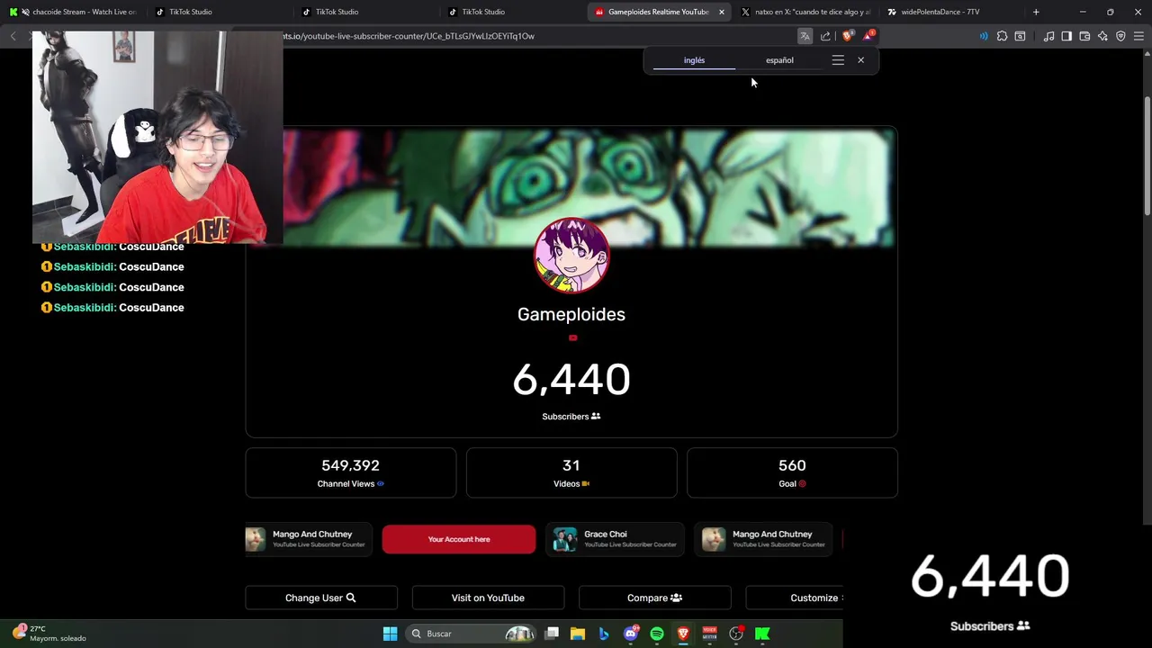Click the Brave VPN shield icon
The width and height of the screenshot is (1152, 648).
coord(1120,36)
